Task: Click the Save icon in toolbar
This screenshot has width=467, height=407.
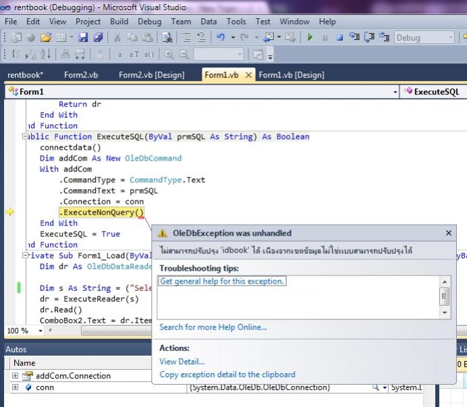Action: point(84,38)
